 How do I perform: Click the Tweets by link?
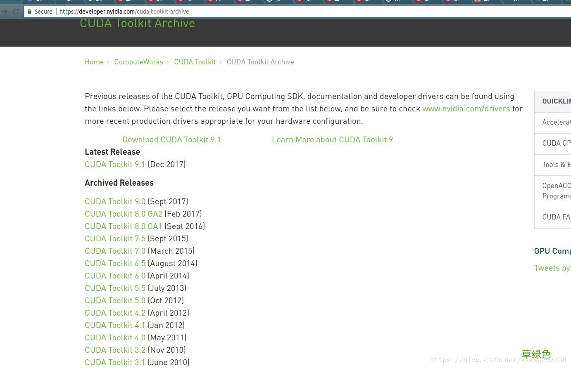click(x=552, y=268)
